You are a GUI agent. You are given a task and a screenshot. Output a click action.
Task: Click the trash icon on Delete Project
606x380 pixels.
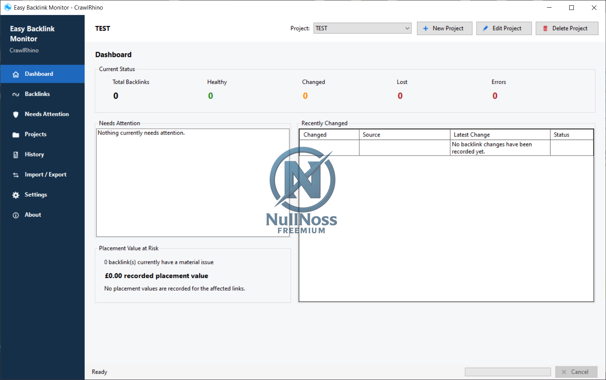[545, 28]
